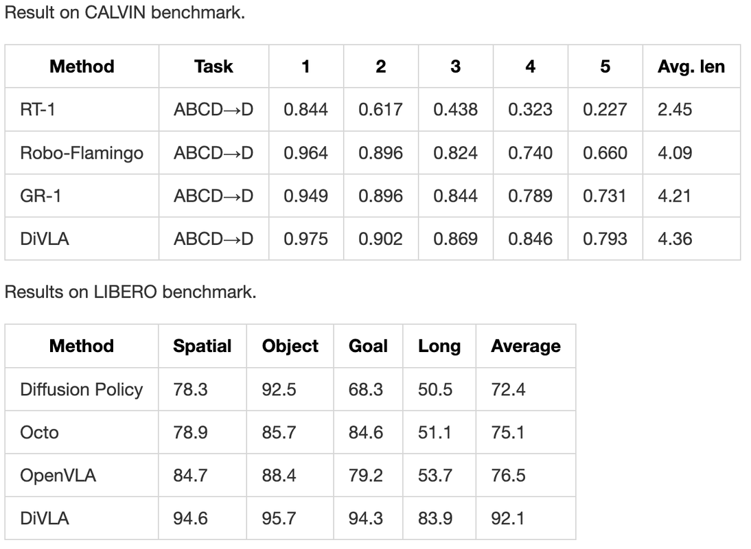The image size is (751, 549).
Task: Select the Diffusion Policy method cell
Action: click(82, 389)
